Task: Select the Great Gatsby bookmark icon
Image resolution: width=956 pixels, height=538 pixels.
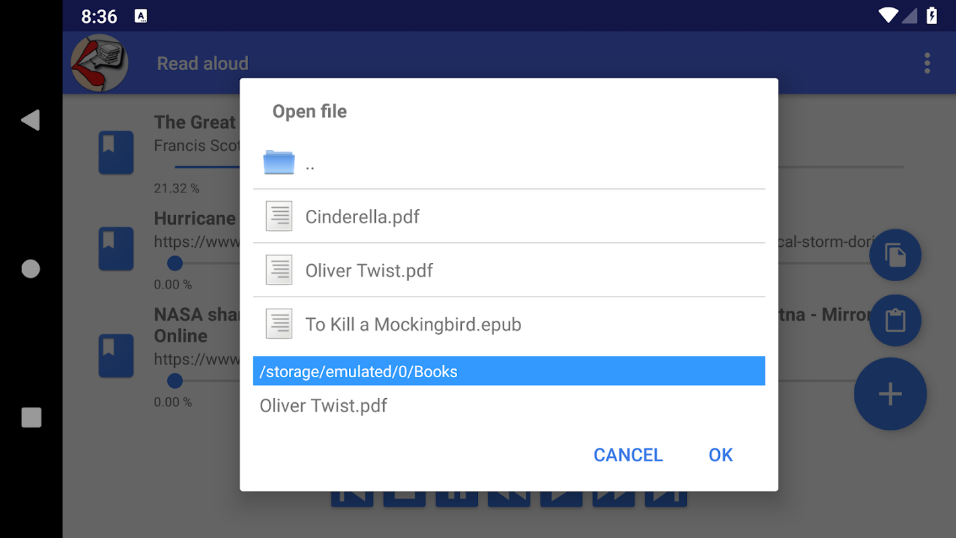Action: 116,153
